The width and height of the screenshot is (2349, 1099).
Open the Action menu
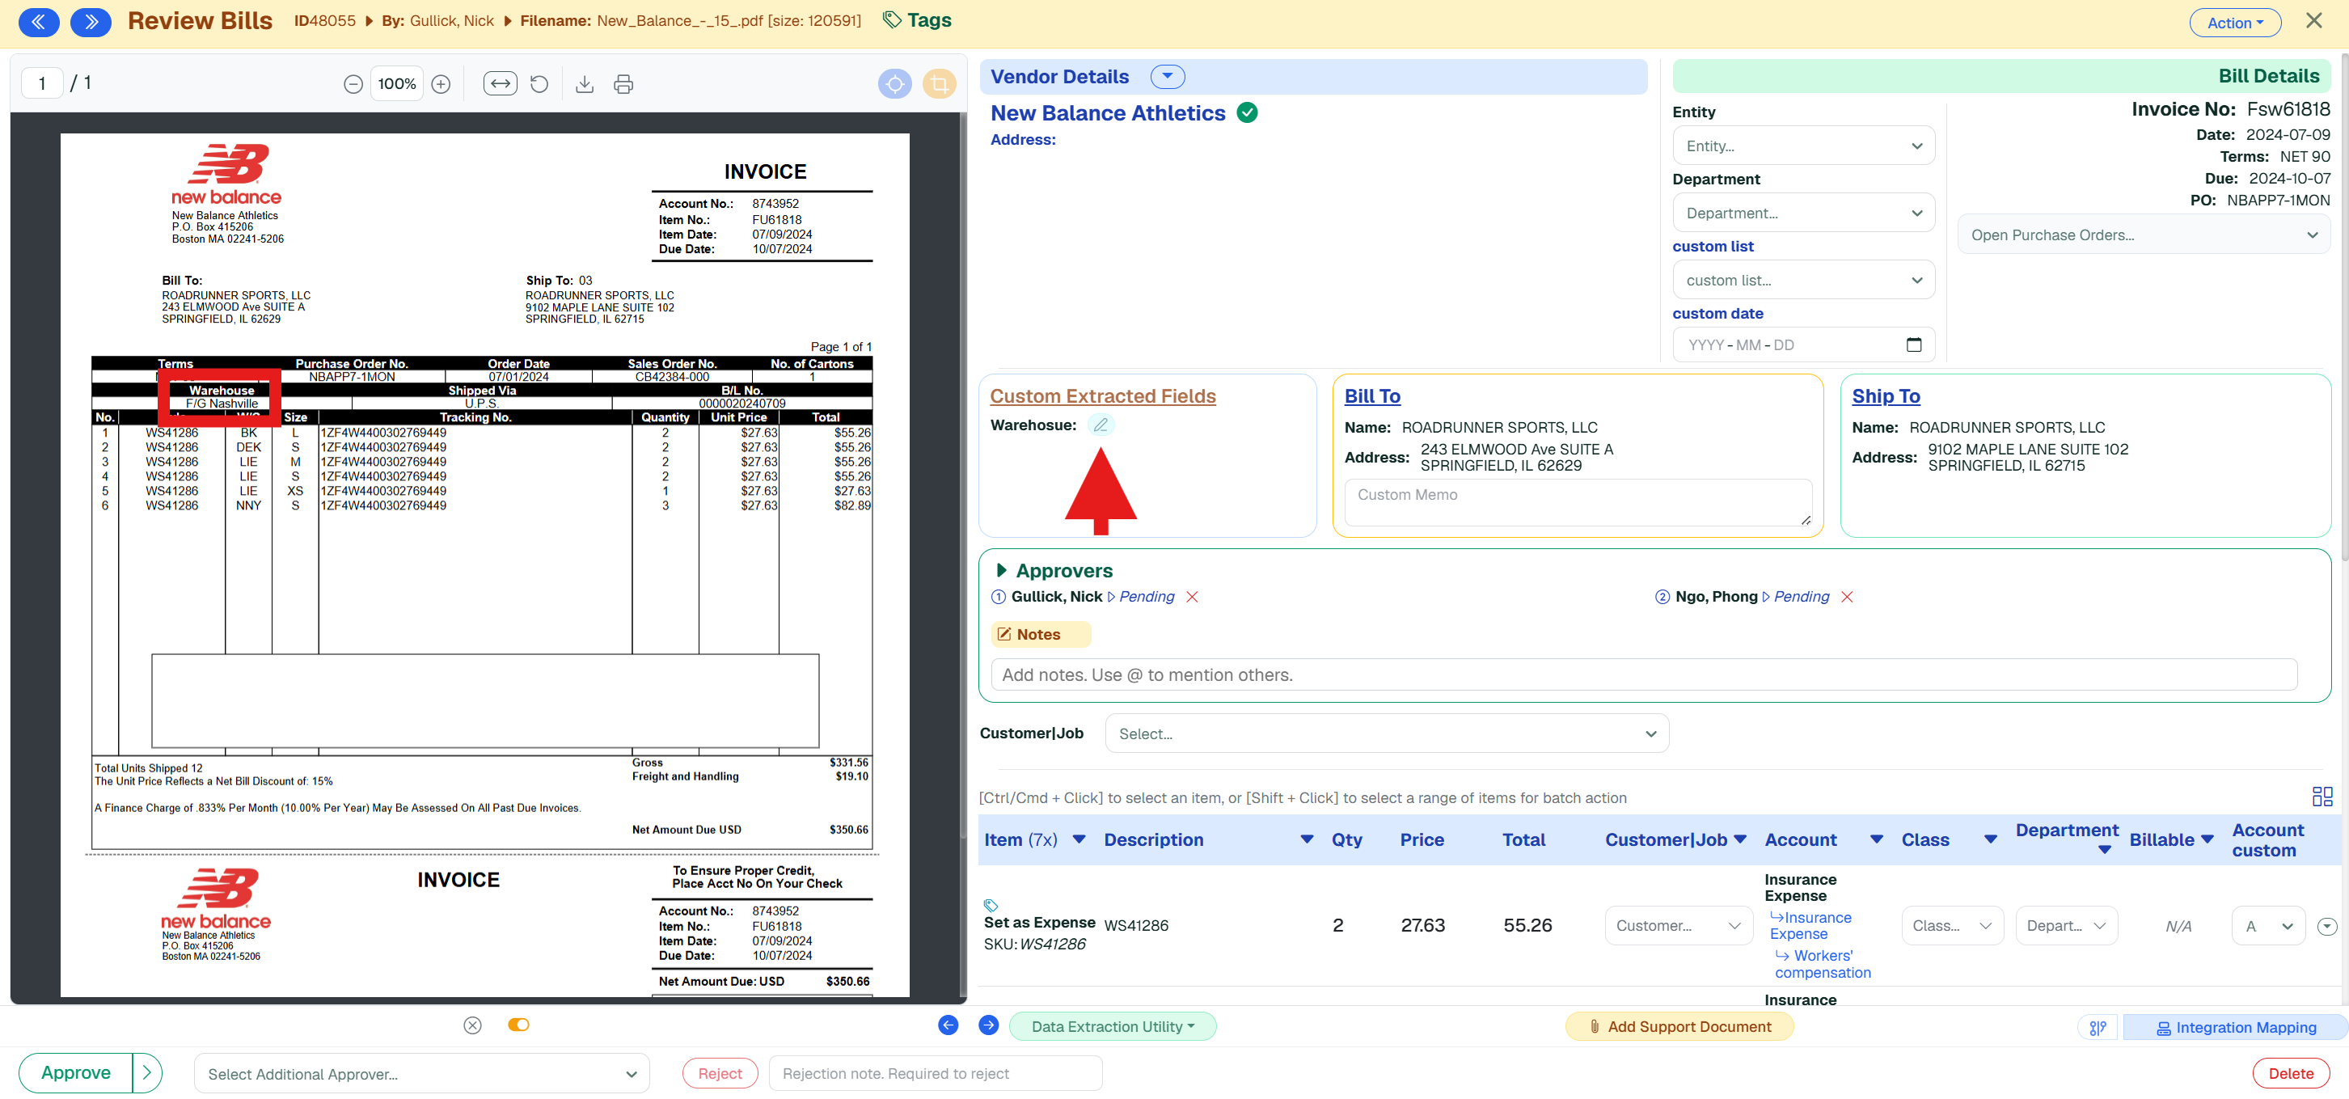(2235, 23)
